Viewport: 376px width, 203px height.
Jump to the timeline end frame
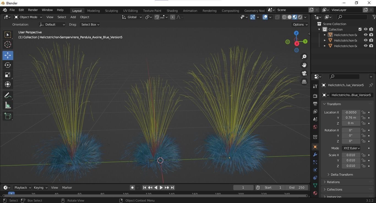pos(172,188)
